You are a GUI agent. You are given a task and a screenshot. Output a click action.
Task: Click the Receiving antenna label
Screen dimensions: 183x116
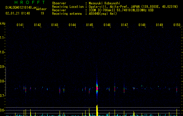pyautogui.click(x=67, y=14)
